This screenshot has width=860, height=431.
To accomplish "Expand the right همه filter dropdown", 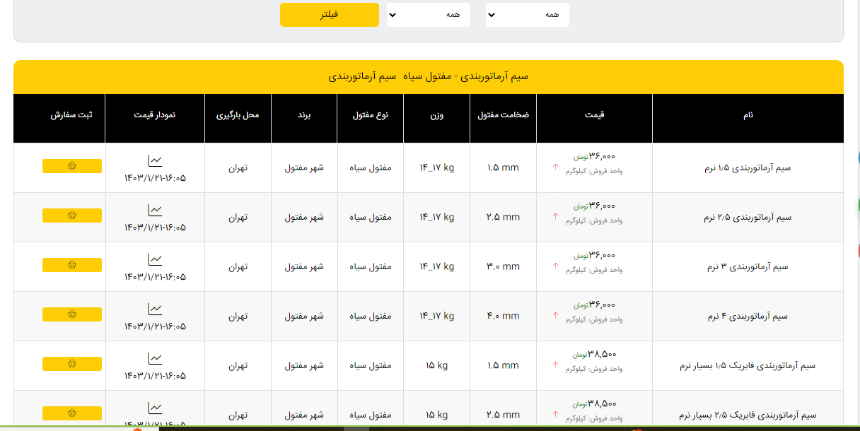I will click(x=527, y=15).
